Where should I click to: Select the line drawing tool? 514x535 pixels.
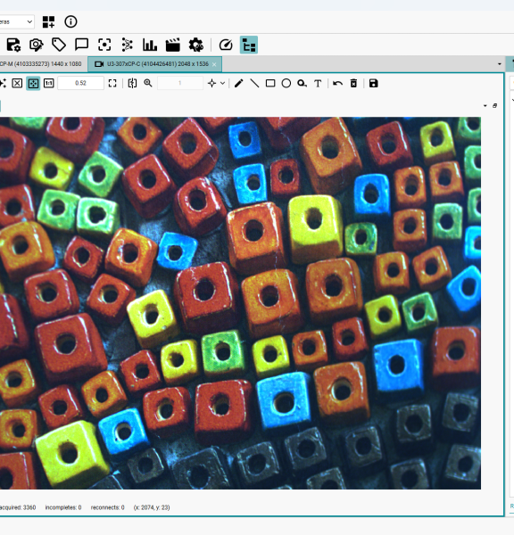pyautogui.click(x=254, y=83)
